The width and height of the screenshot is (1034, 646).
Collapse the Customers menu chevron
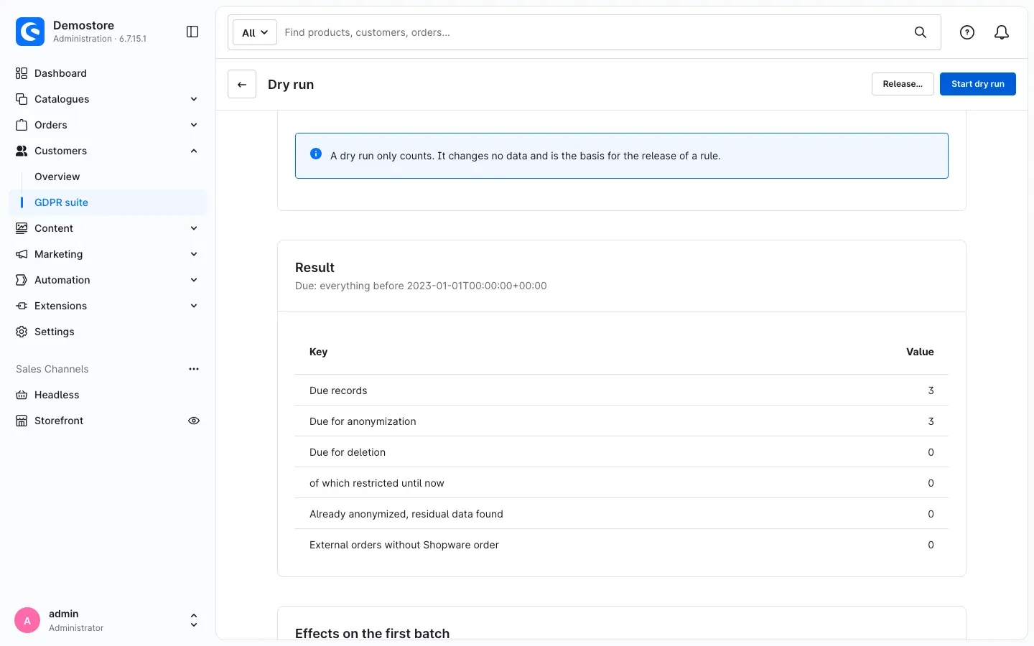click(194, 151)
